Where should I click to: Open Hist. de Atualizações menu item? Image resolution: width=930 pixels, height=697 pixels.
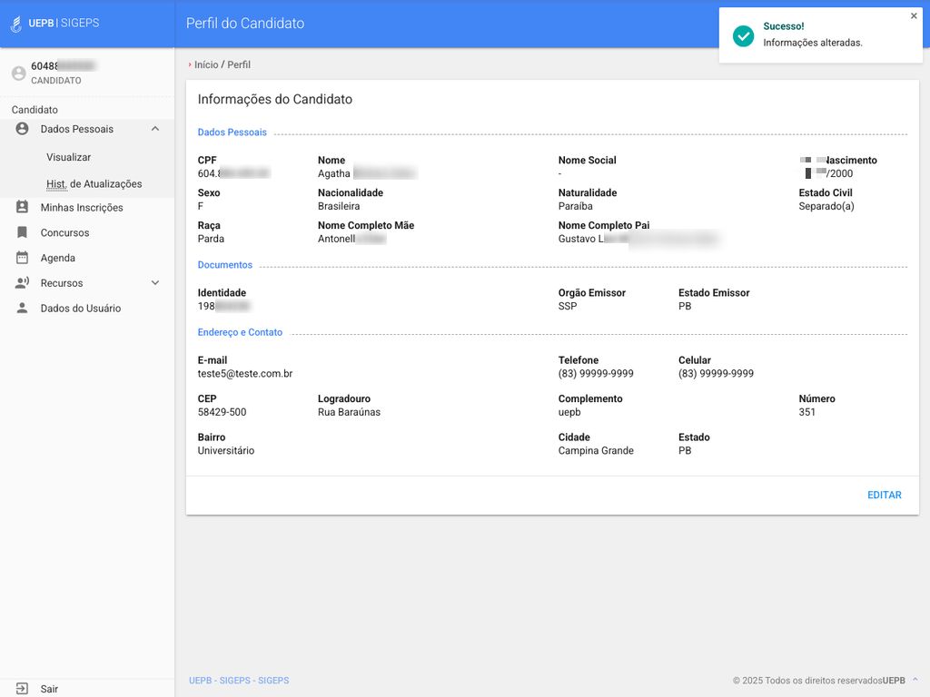(94, 183)
